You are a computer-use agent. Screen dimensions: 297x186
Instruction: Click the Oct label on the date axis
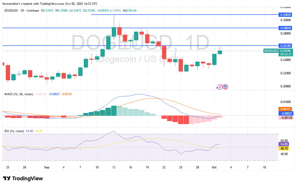(x=214, y=167)
